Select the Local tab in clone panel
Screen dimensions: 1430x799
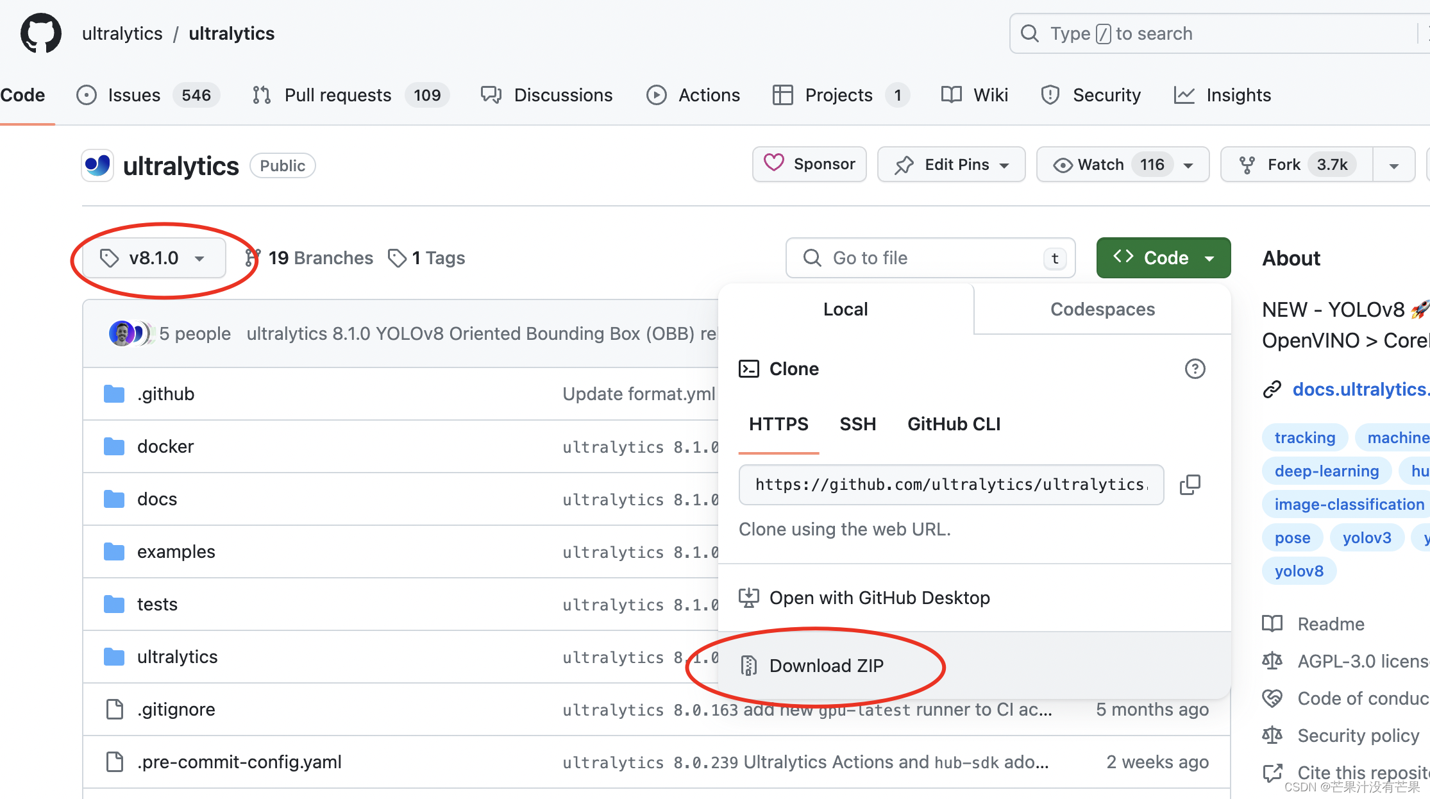click(846, 309)
